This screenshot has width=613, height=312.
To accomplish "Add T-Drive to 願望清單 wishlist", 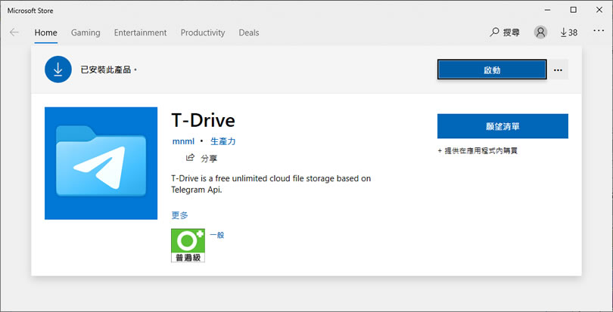I will click(x=503, y=126).
